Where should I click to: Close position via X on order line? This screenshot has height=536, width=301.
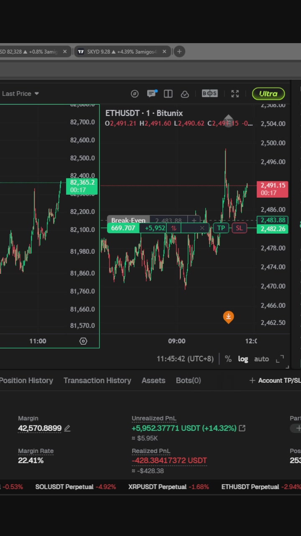click(x=202, y=228)
